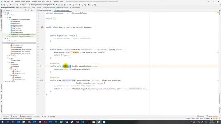Image resolution: width=221 pixels, height=124 pixels.
Task: Open the Layout Inspector panel
Action: coord(212,116)
